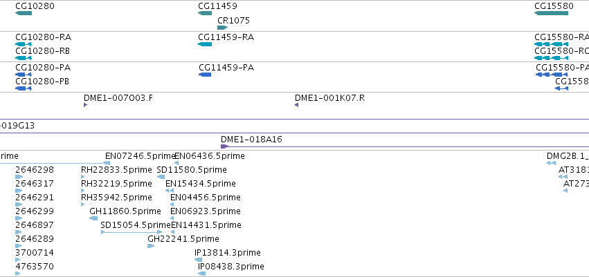Select the GH11860.5prime EST glyph
This screenshot has height=277, width=589.
coord(93,218)
